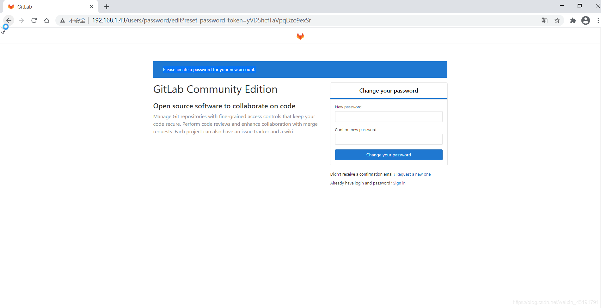Click the browser forward arrow
This screenshot has width=601, height=308.
(21, 21)
